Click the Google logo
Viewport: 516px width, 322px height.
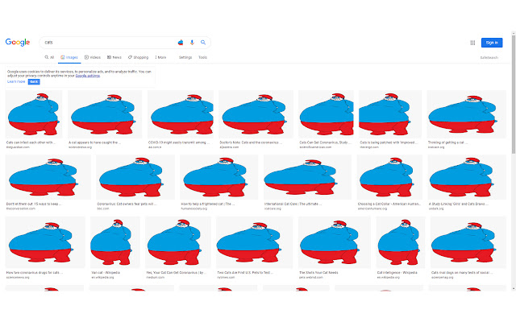[18, 43]
